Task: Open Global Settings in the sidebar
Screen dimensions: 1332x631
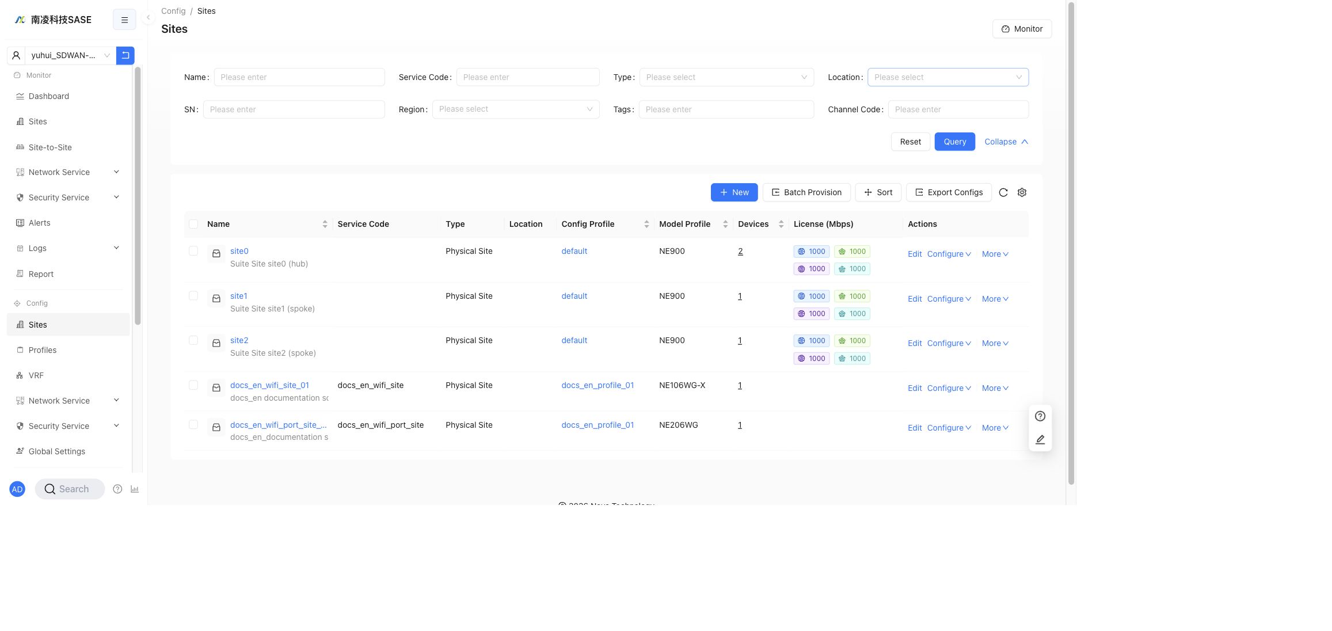Action: pos(68,451)
